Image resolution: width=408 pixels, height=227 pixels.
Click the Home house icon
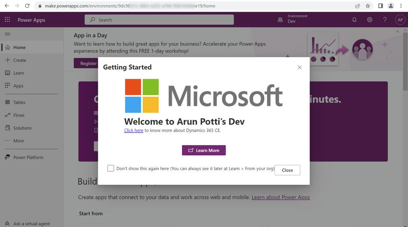(8, 47)
